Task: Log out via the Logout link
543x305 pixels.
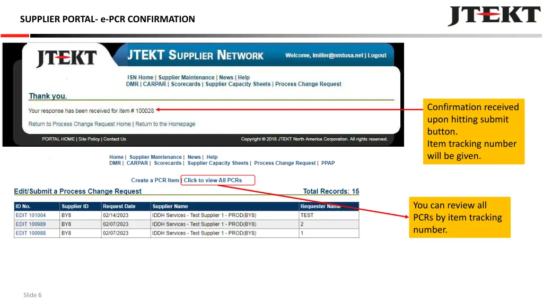Action: coord(377,56)
